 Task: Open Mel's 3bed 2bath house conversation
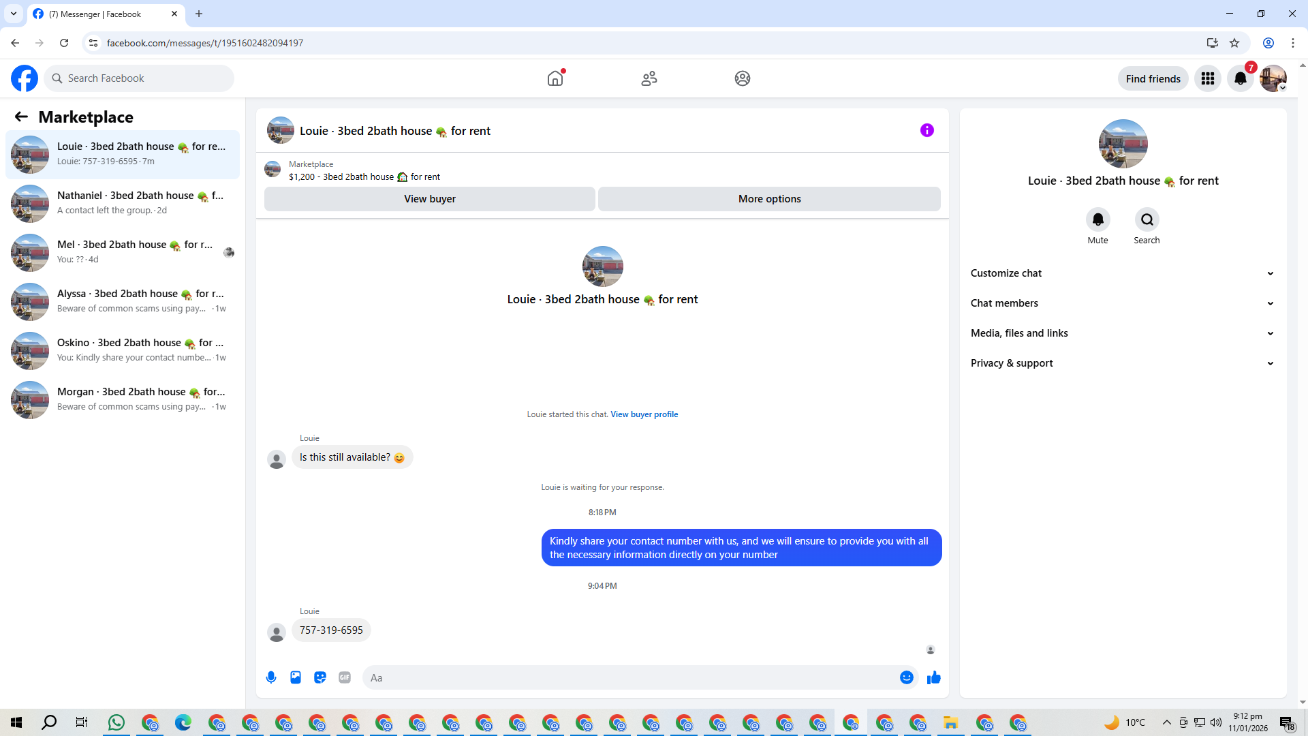[123, 253]
